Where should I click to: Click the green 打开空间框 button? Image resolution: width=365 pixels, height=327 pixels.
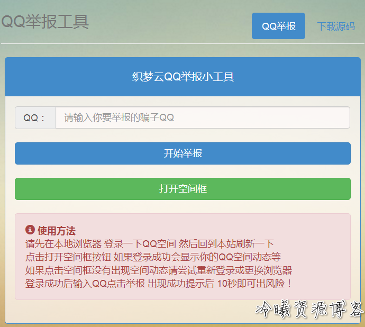182,189
